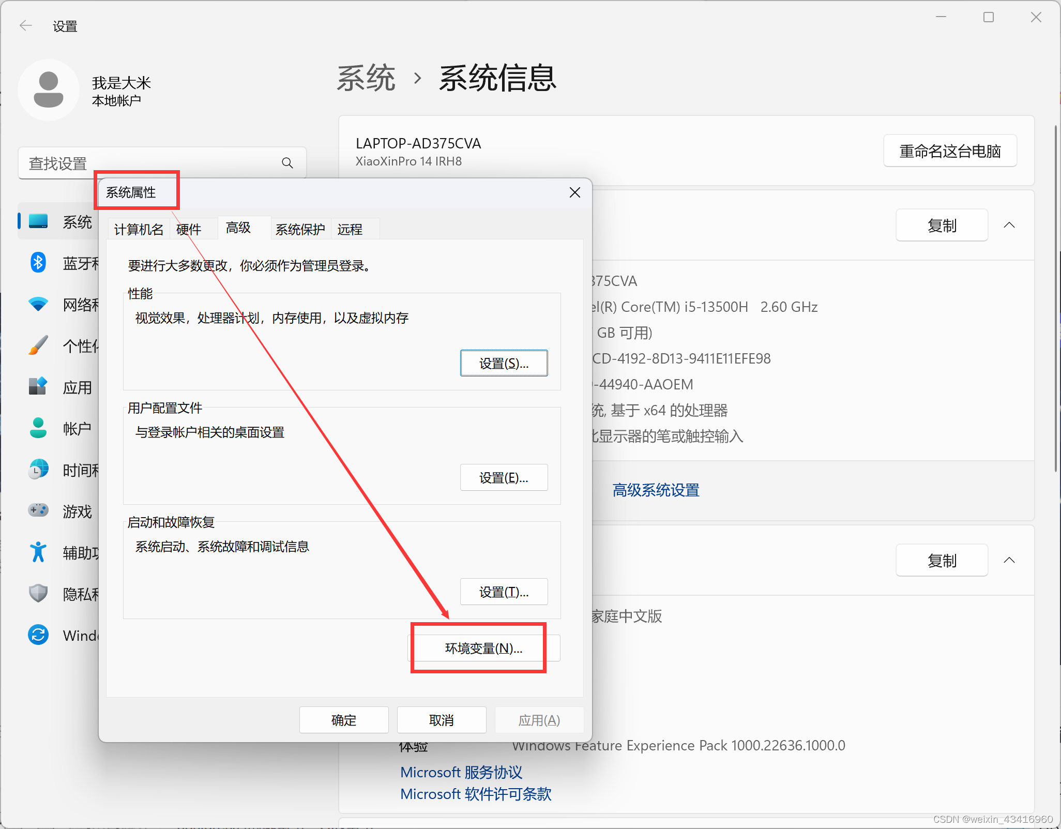Viewport: 1061px width, 829px height.
Task: Open the Accounts person icon
Action: tap(38, 428)
